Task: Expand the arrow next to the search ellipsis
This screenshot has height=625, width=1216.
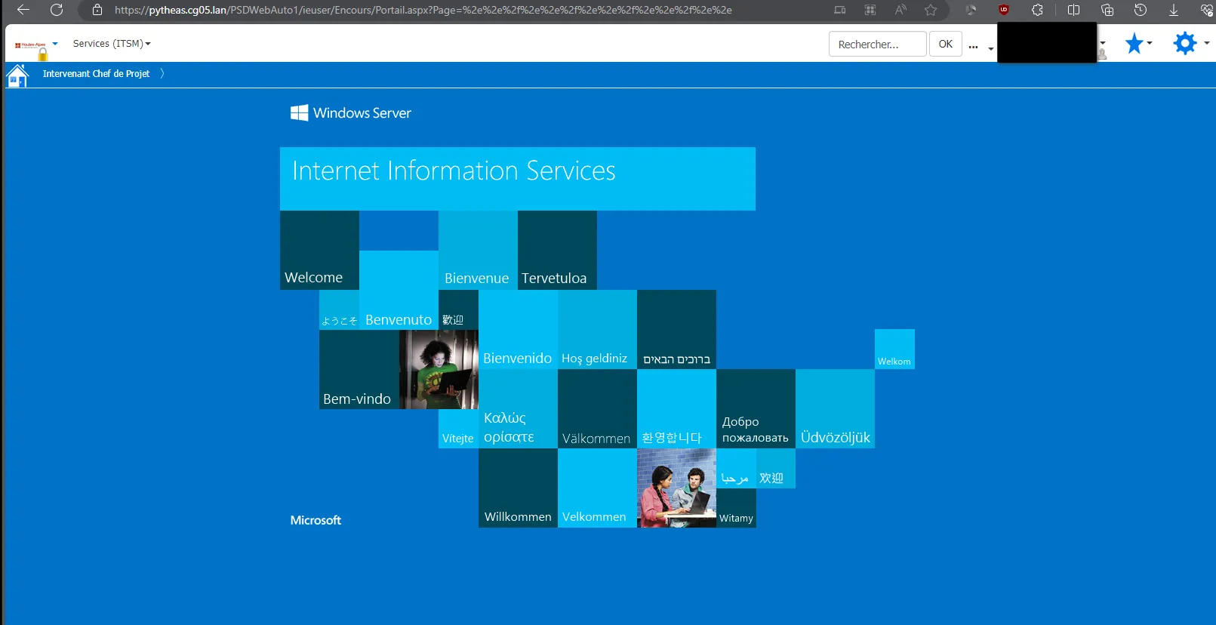Action: pos(990,49)
